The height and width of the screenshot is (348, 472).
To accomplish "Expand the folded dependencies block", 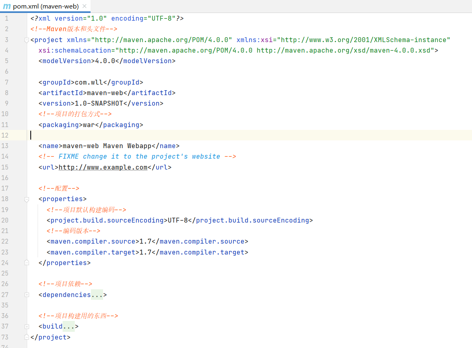I will click(x=27, y=295).
